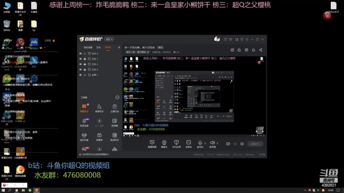Open Windows Start button on taskbar
The height and width of the screenshot is (193, 344).
coord(3,190)
